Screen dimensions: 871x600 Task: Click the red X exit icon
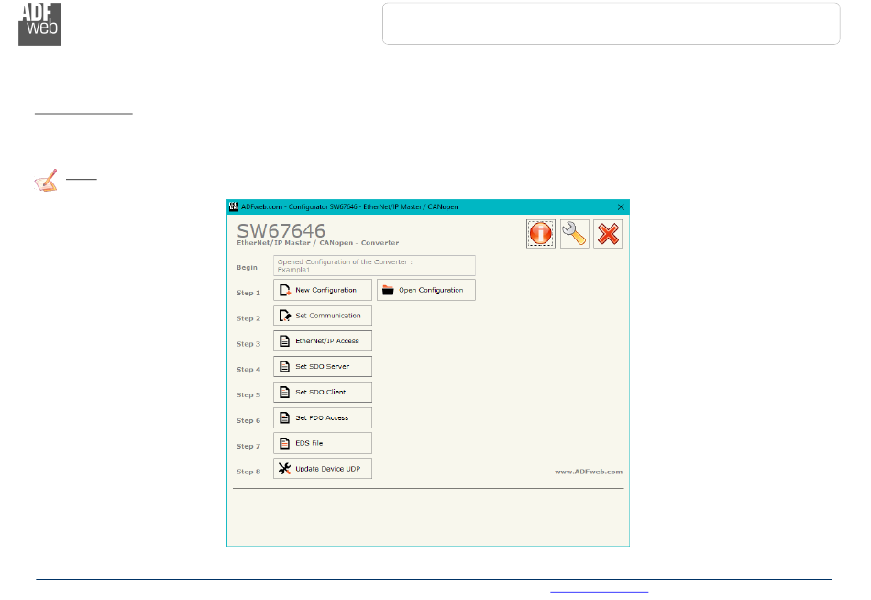[x=608, y=234]
